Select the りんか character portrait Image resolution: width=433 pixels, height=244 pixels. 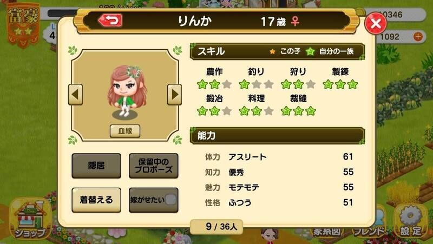coord(127,91)
